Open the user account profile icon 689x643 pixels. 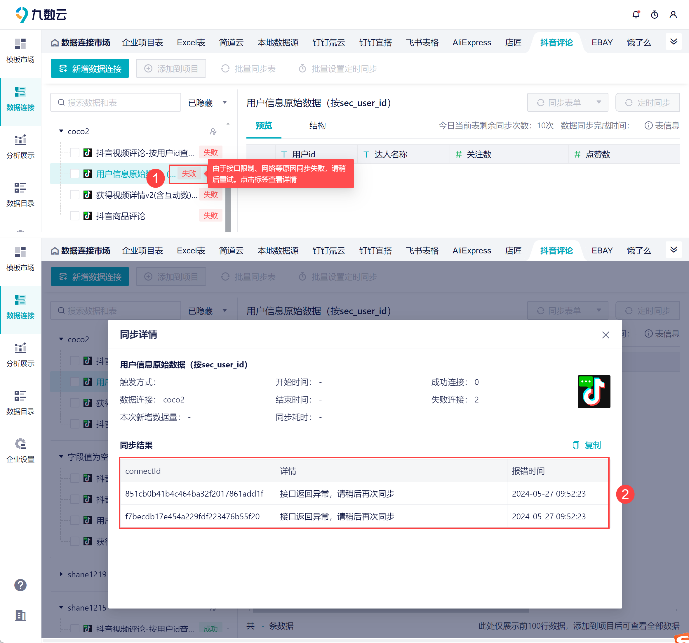[673, 15]
